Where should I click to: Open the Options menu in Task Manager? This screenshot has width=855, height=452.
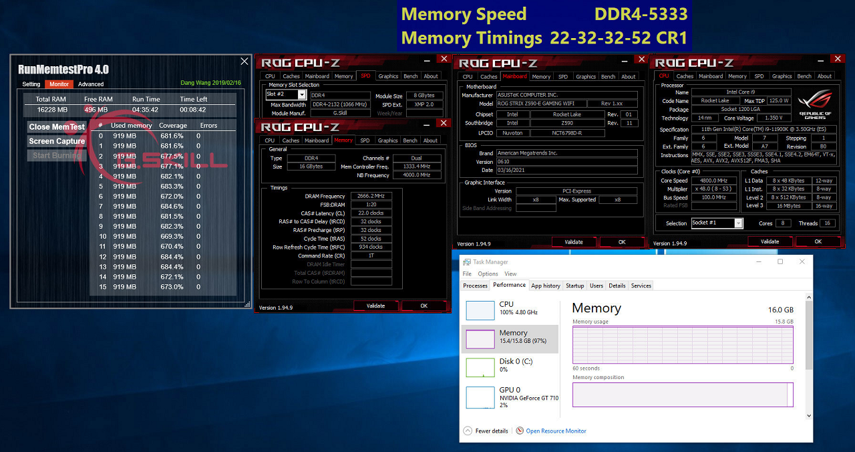pos(488,274)
